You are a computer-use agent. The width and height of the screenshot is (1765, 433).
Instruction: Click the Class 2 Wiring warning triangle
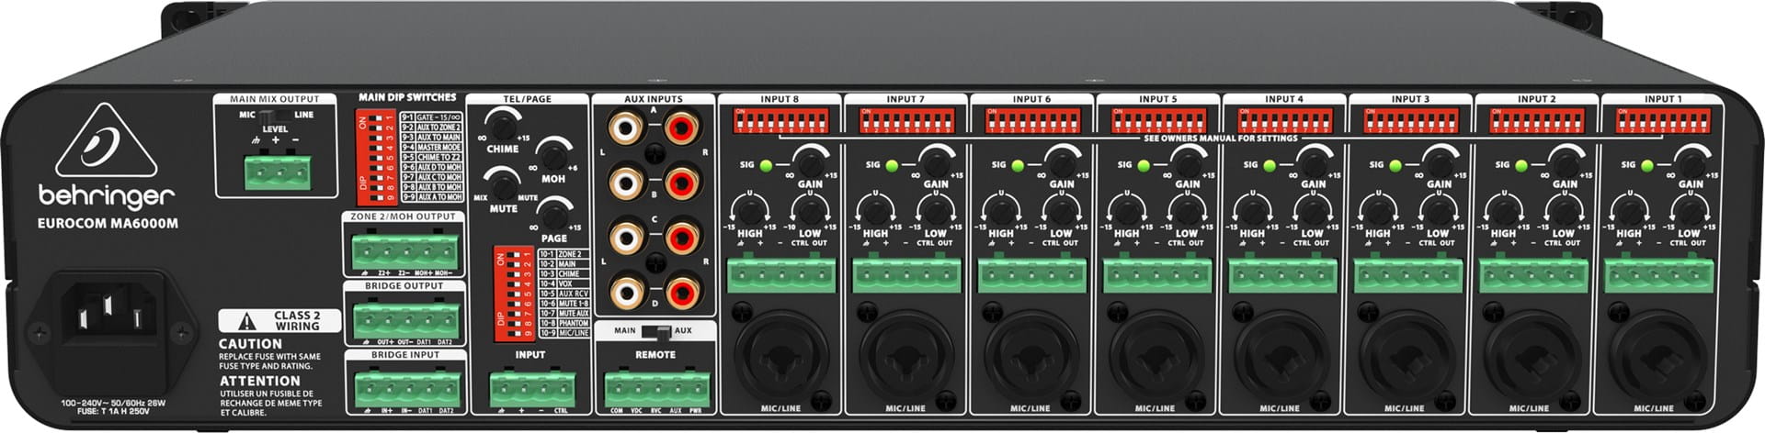click(246, 321)
